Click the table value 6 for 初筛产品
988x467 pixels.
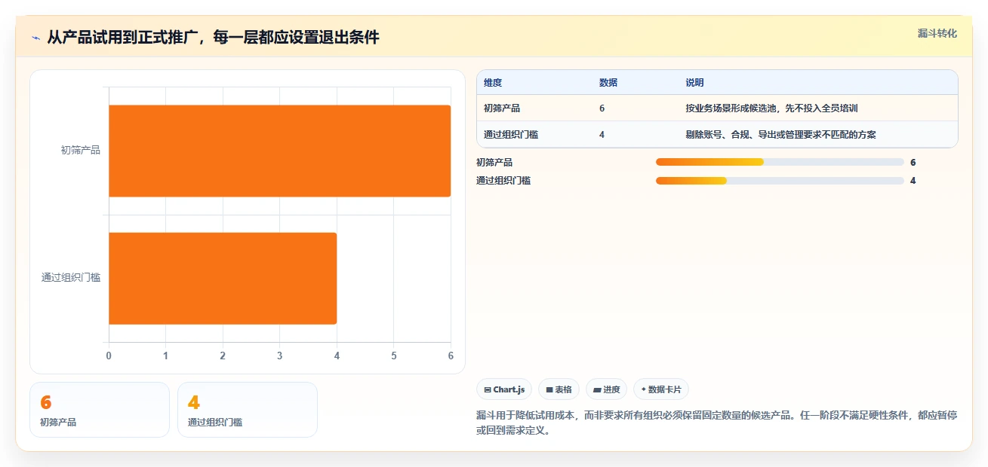[602, 108]
